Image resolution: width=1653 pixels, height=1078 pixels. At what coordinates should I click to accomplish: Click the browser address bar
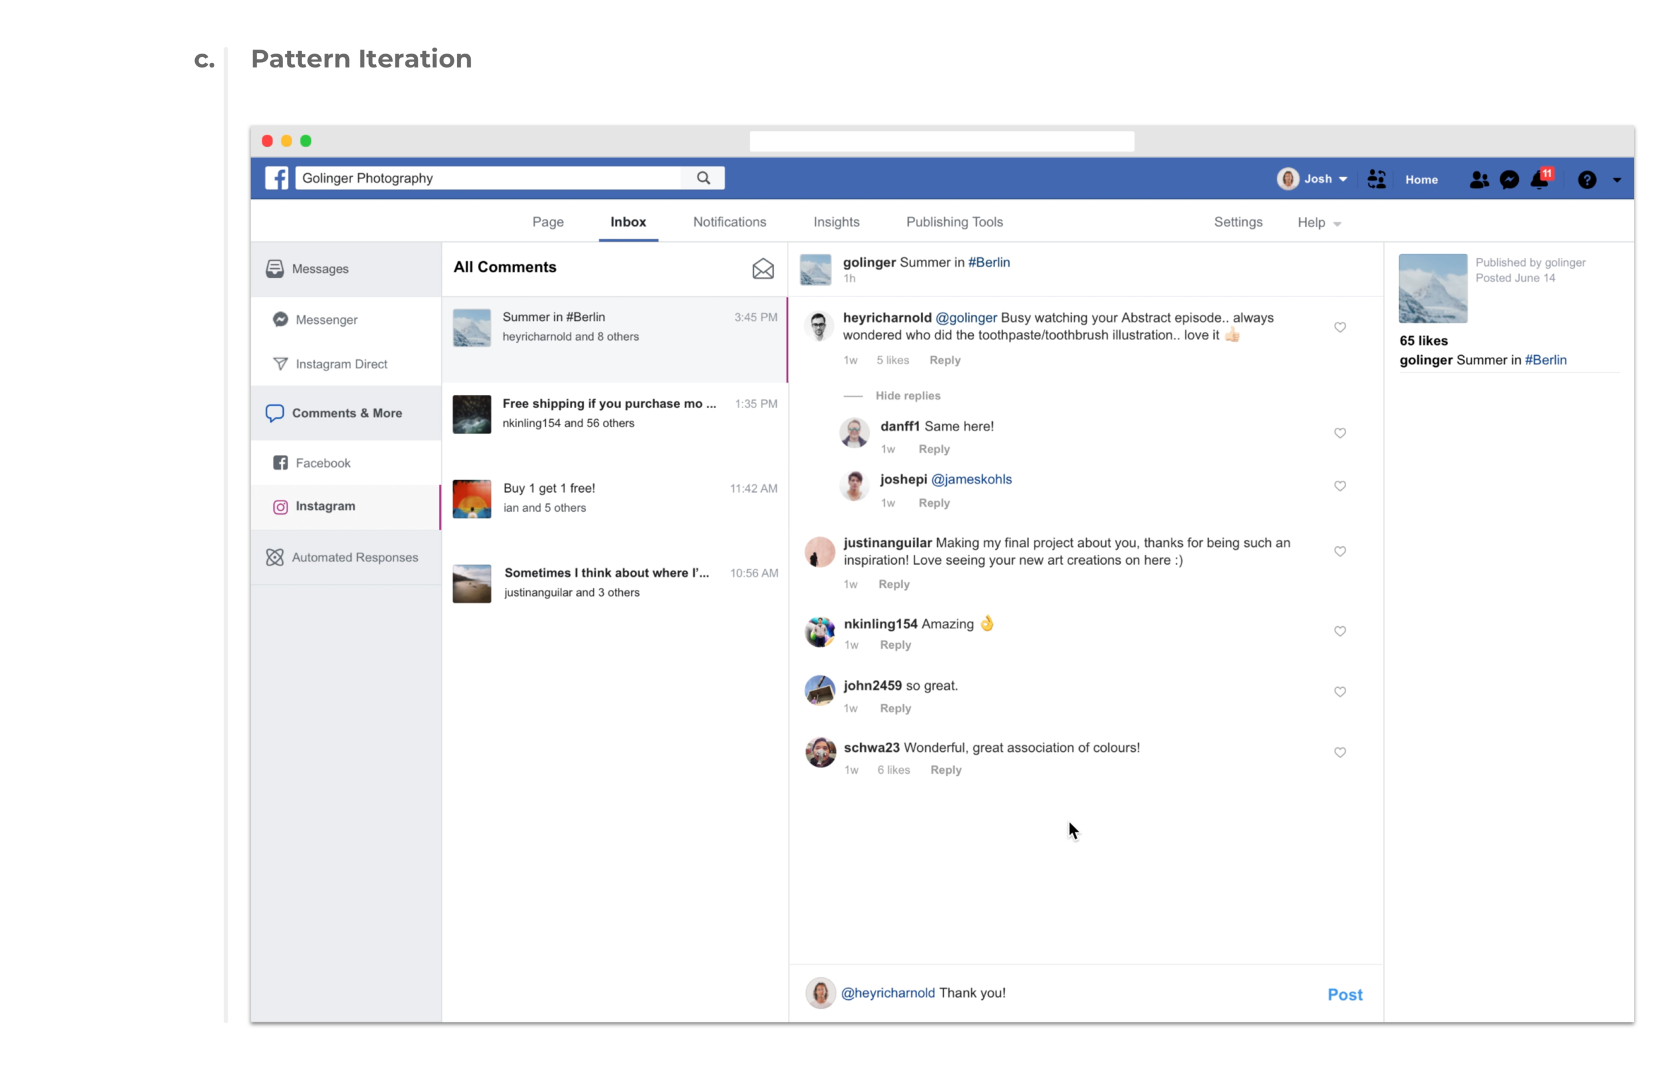941,141
